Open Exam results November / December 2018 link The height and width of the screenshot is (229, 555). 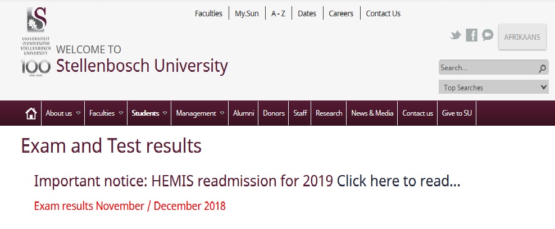coord(130,206)
